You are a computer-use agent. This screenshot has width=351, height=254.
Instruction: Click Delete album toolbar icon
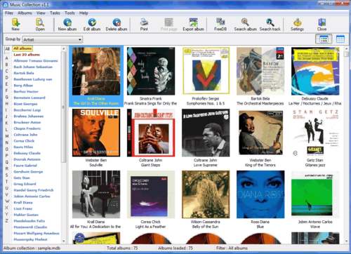point(117,25)
